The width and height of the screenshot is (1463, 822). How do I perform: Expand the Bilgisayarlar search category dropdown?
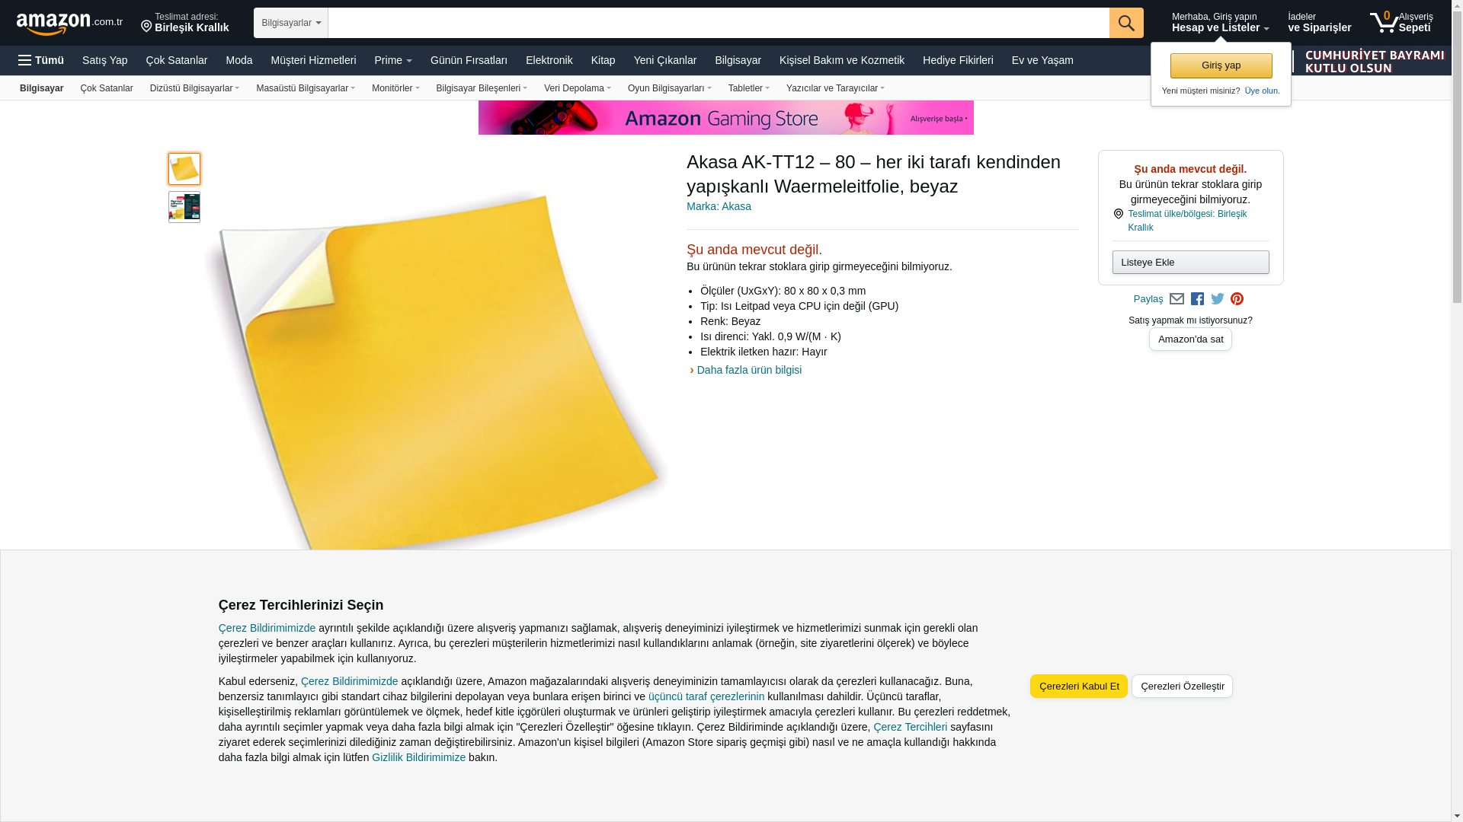(x=291, y=23)
